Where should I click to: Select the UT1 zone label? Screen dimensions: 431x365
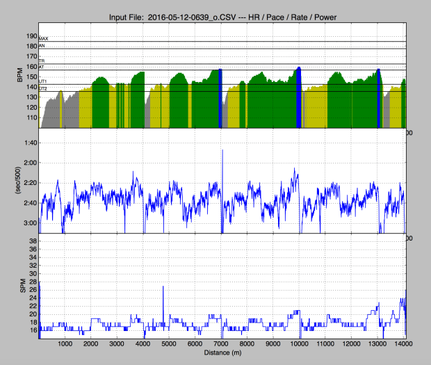[43, 81]
